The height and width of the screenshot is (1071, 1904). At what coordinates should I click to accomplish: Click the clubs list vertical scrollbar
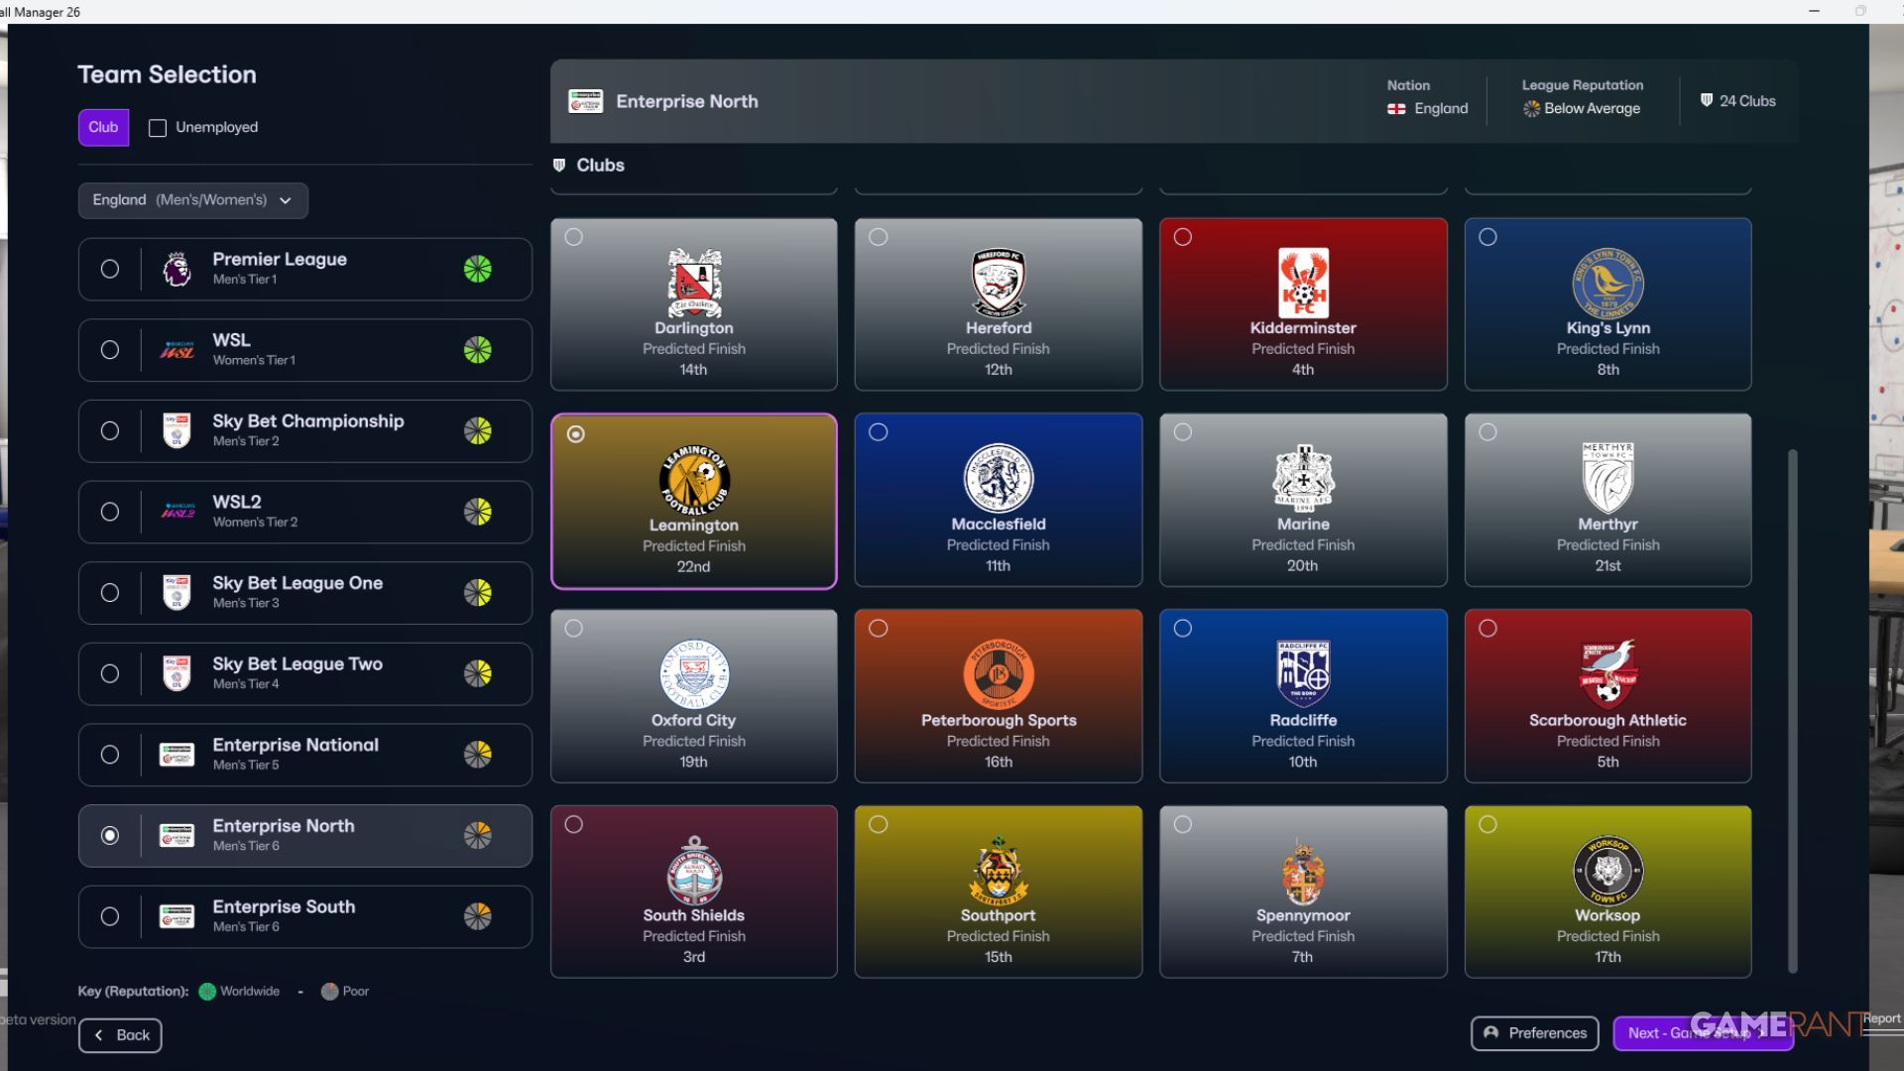[x=1792, y=709]
